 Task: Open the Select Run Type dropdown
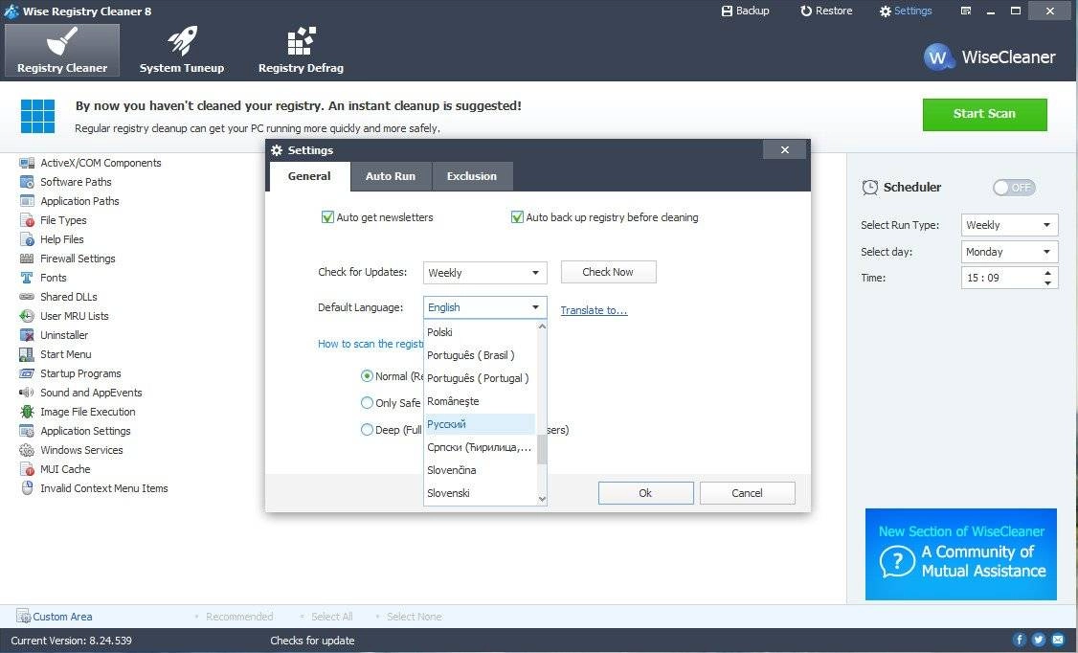[1009, 225]
